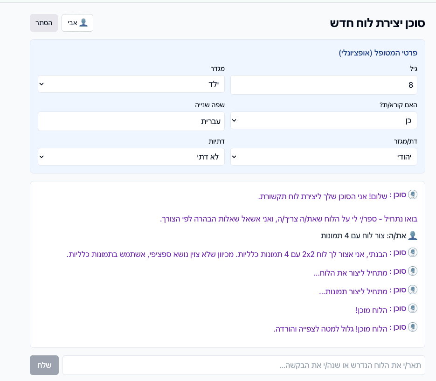This screenshot has height=381, width=436.
Task: Click the section title פרטי המטופל (אופציונלי)
Action: click(378, 53)
